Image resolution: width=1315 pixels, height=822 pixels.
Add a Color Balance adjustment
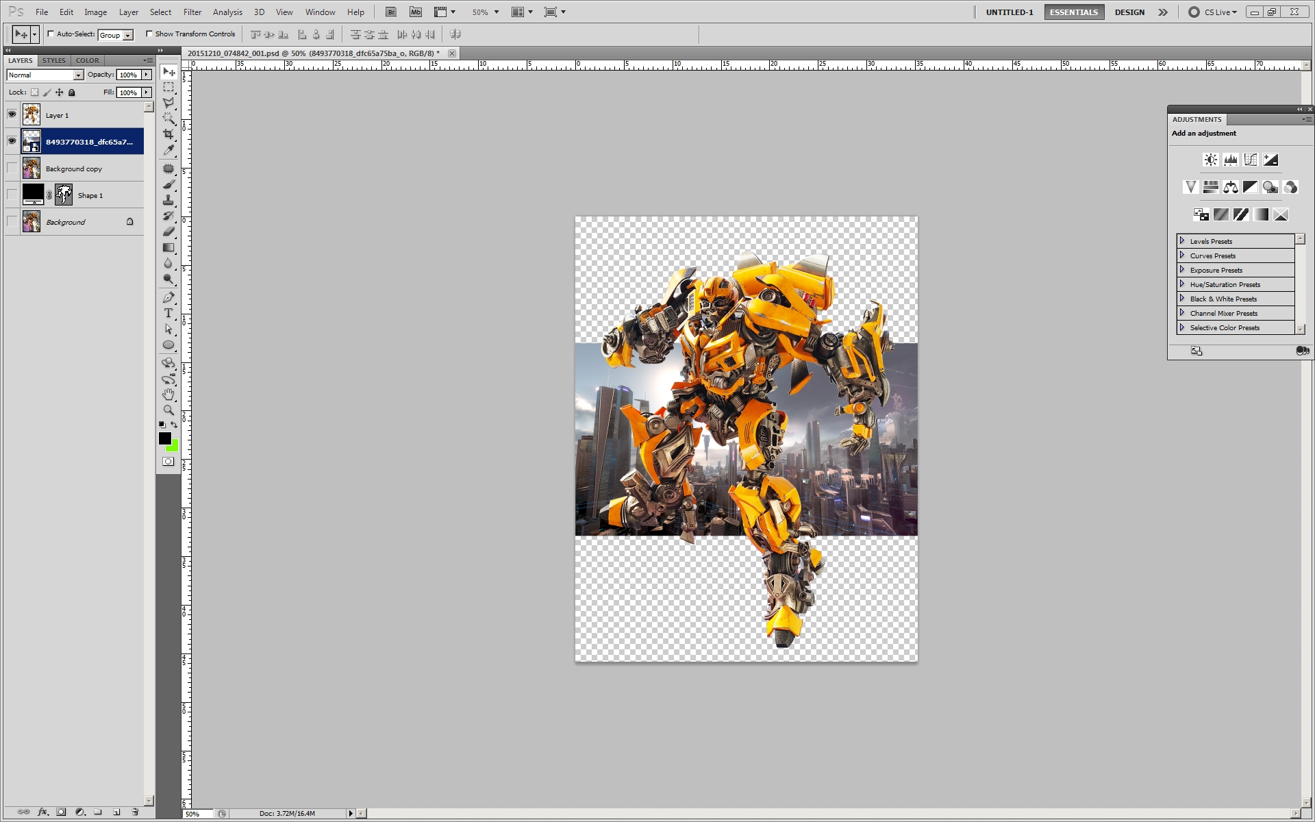[x=1231, y=187]
